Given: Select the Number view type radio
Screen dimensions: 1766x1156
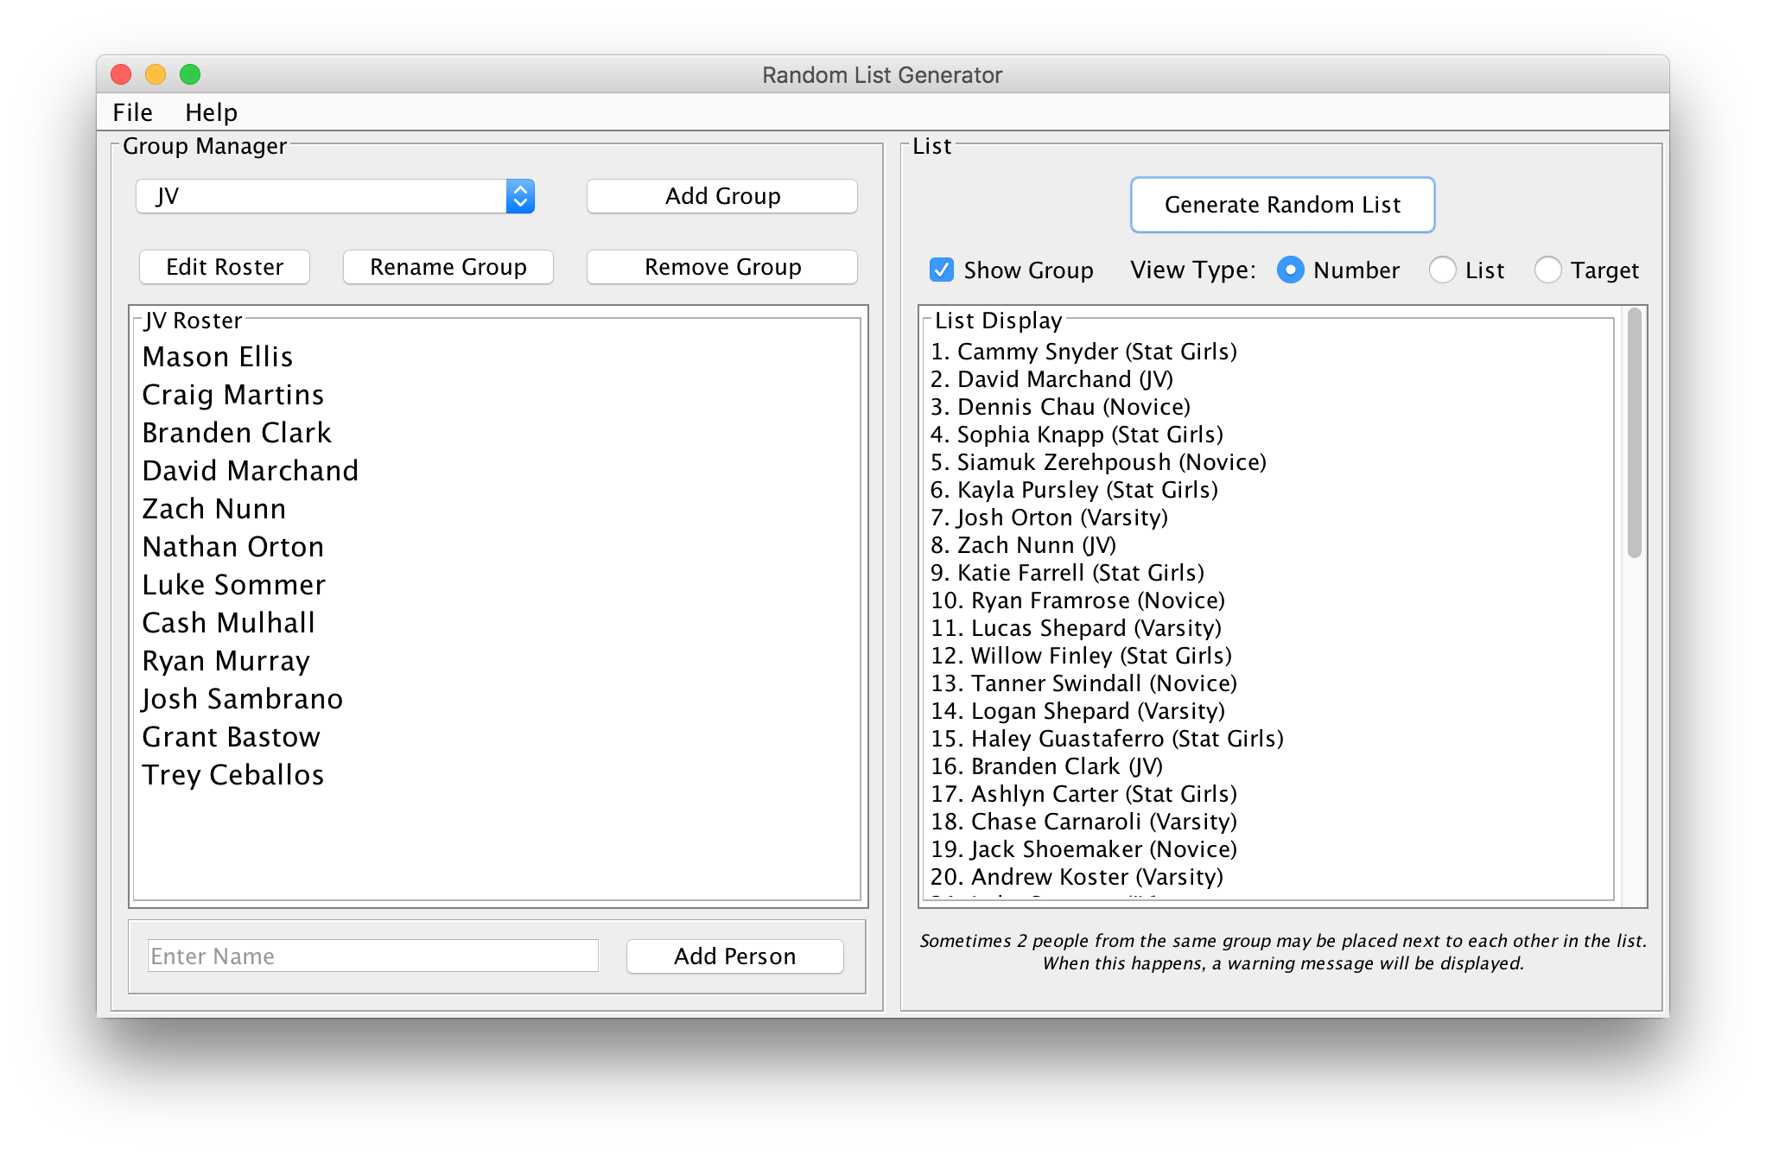Looking at the screenshot, I should pyautogui.click(x=1290, y=270).
